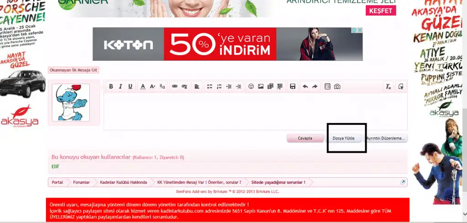Insert a link with the chain icon
The width and height of the screenshot is (467, 223).
tap(175, 86)
